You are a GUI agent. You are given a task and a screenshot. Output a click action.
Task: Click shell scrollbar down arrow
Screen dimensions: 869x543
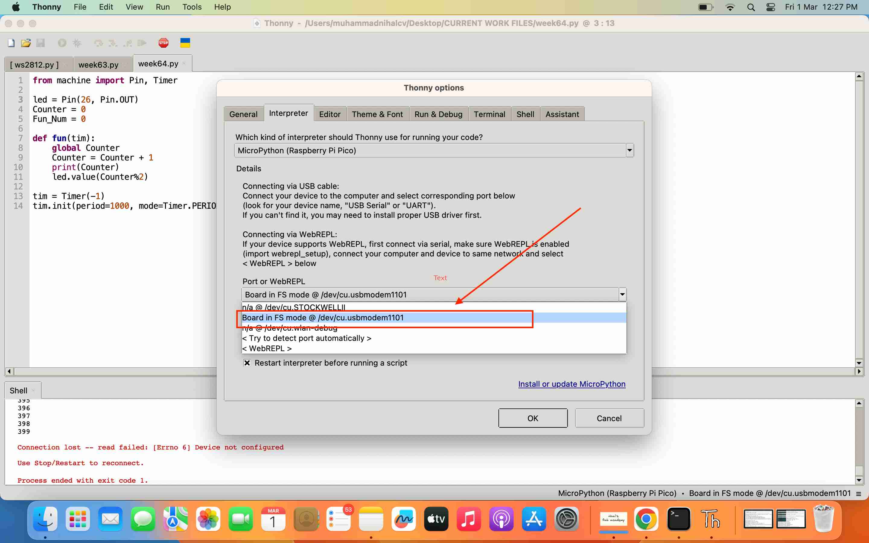(x=859, y=480)
